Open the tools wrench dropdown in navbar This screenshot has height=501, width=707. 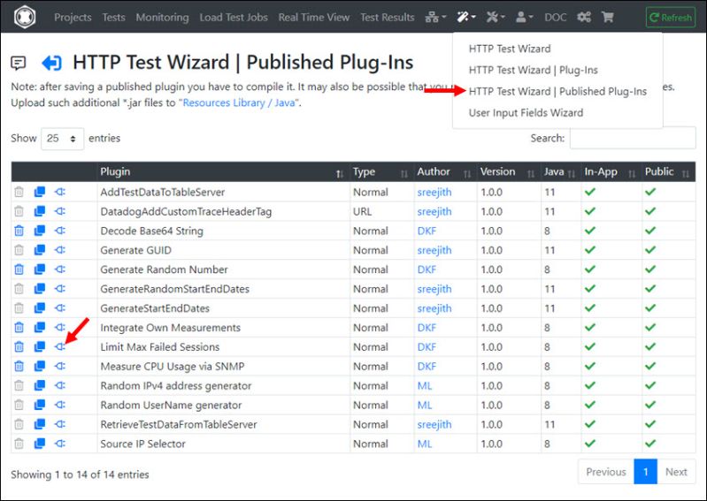[496, 17]
